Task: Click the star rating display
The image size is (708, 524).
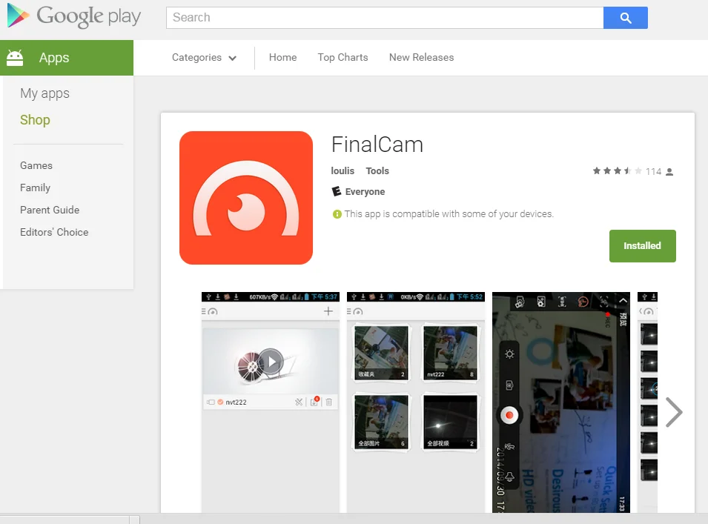Action: pyautogui.click(x=617, y=171)
